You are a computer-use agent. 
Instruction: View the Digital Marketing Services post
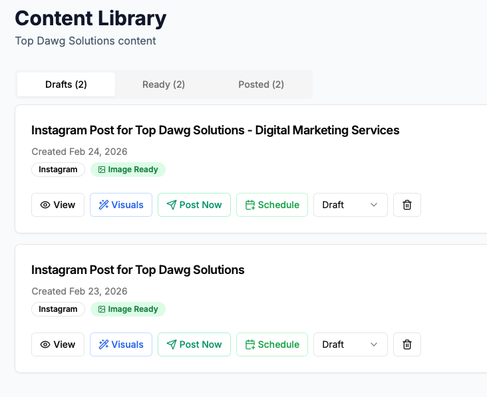[x=58, y=205]
